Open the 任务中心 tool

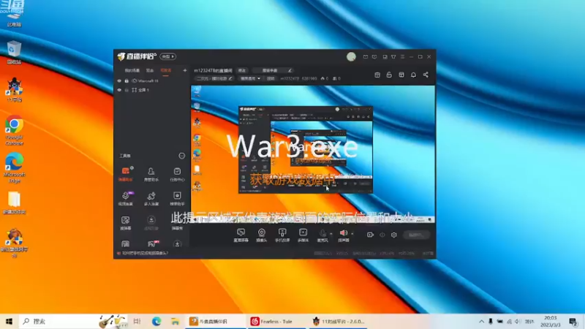(177, 174)
